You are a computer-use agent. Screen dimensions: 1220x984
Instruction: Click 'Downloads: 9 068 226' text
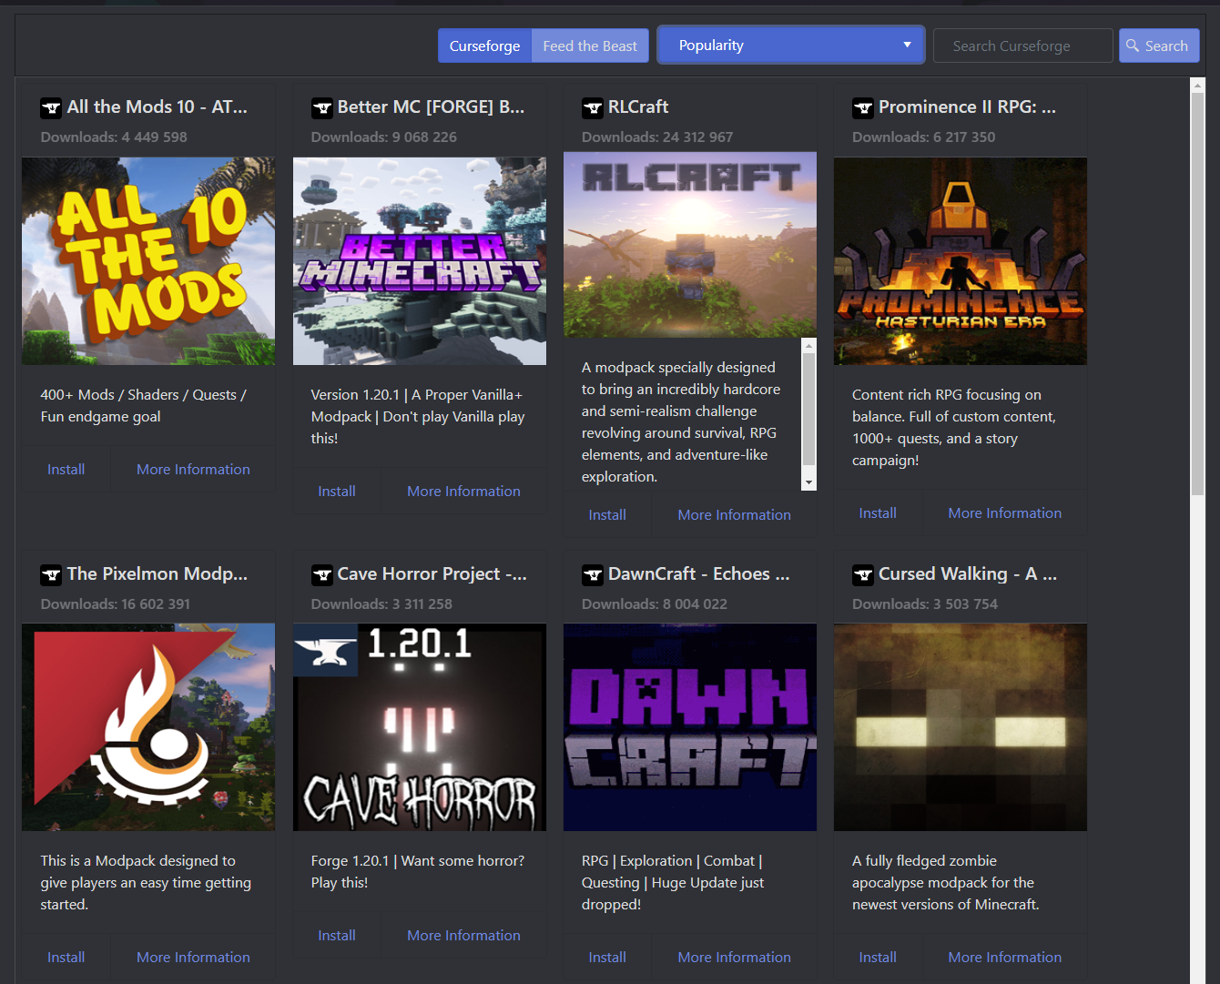384,137
